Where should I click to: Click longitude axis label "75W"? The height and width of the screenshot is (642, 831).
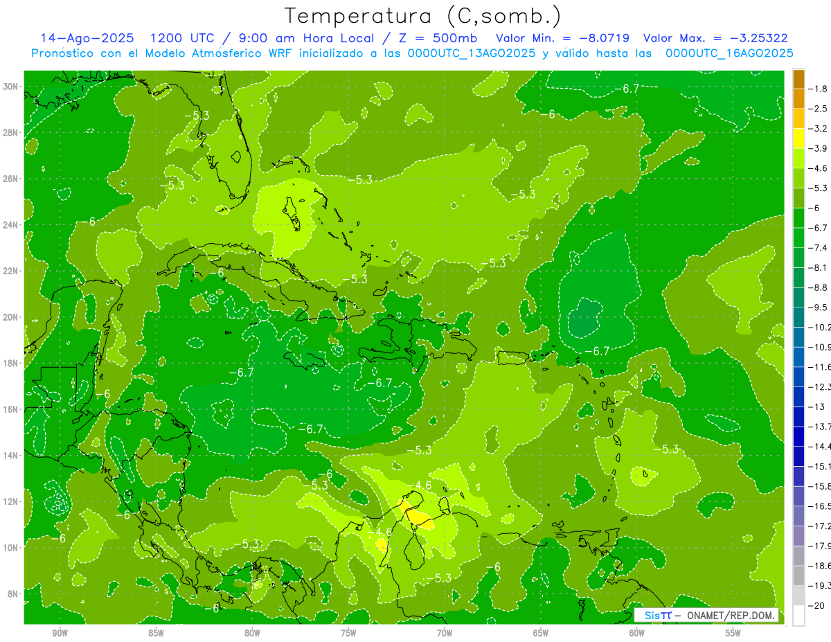(348, 633)
